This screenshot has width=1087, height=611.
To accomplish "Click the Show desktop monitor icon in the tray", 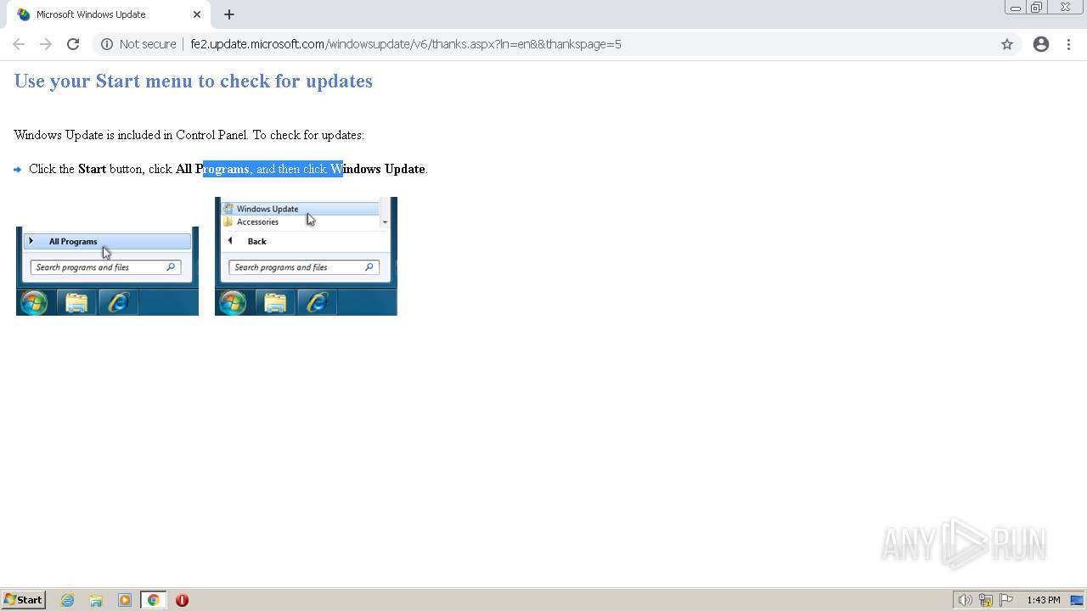I will (x=1077, y=600).
